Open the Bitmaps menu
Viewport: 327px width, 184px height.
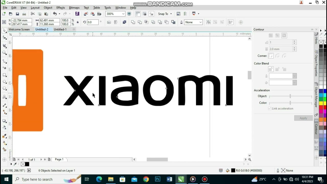tap(74, 8)
